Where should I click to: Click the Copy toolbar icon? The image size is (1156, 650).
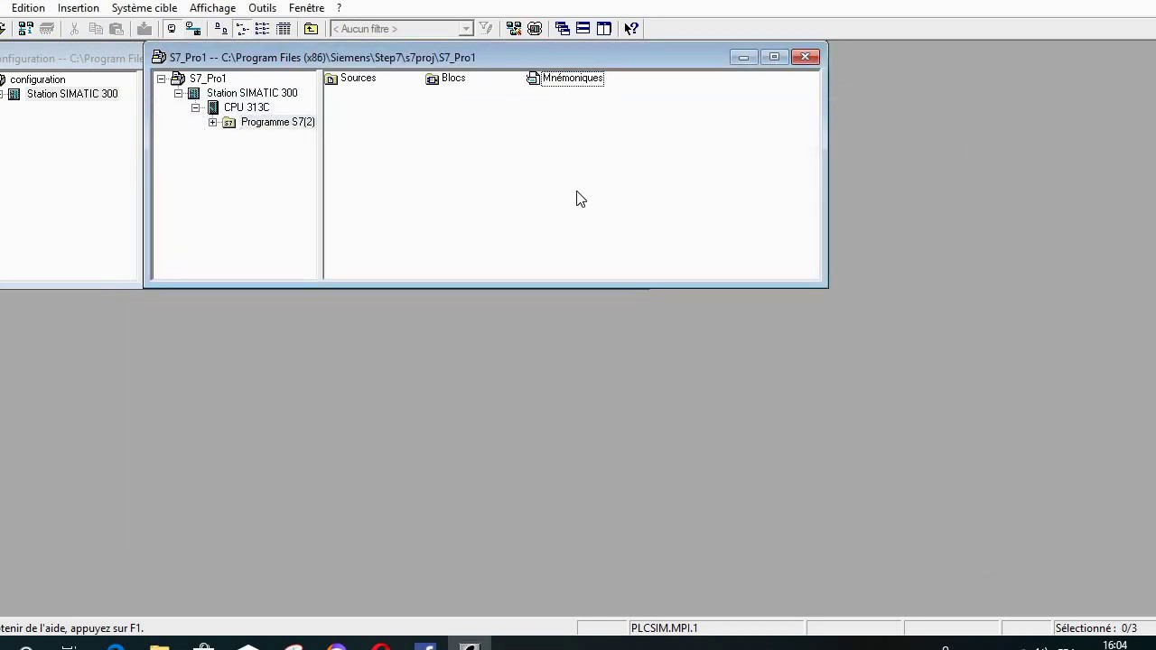(96, 29)
